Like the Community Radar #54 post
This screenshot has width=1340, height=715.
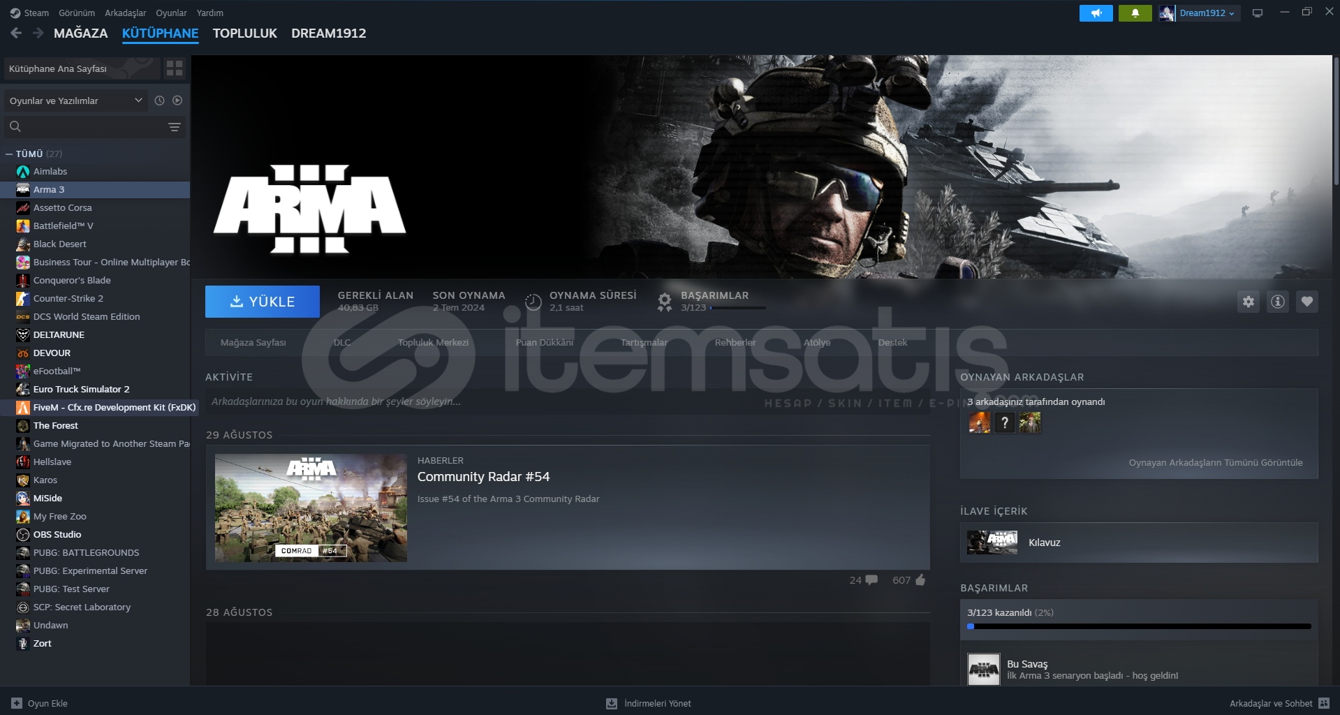coord(909,580)
